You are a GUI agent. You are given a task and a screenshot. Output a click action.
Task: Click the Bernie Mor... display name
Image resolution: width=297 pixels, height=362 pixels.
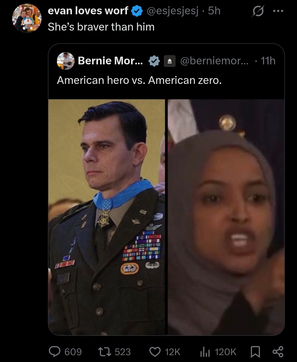110,61
